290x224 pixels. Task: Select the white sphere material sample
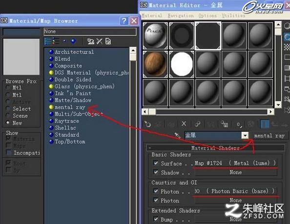[x=182, y=64]
